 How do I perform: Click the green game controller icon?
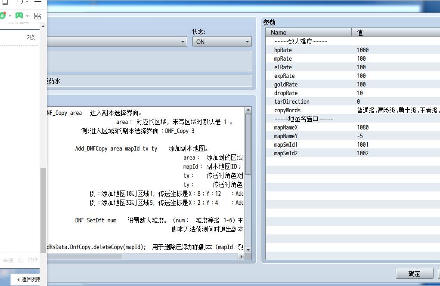click(19, 16)
